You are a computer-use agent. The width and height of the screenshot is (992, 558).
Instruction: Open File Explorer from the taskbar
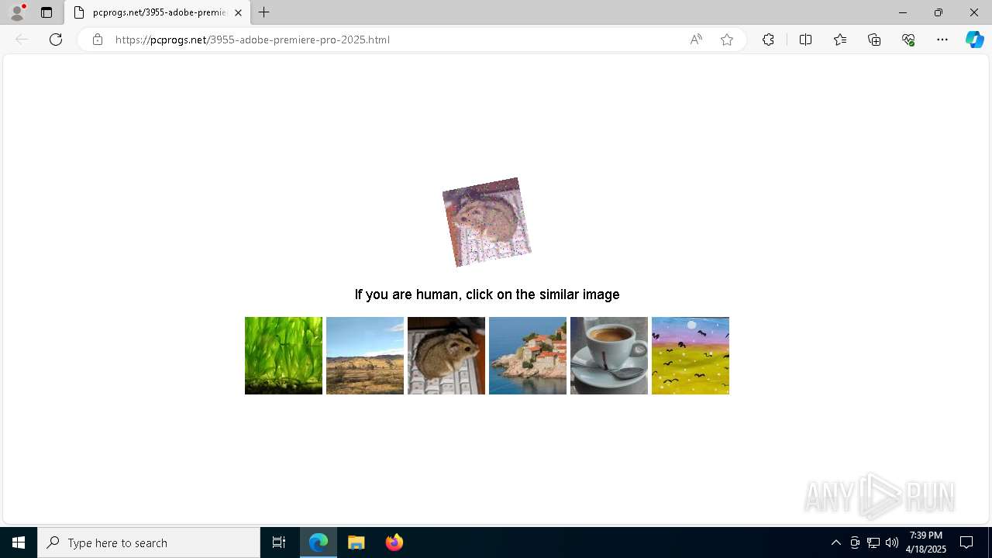[356, 542]
